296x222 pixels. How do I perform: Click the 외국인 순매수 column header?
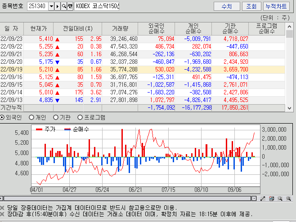pyautogui.click(x=157, y=29)
